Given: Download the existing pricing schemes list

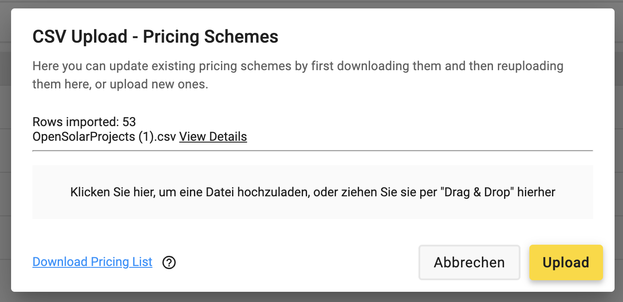Looking at the screenshot, I should tap(92, 262).
